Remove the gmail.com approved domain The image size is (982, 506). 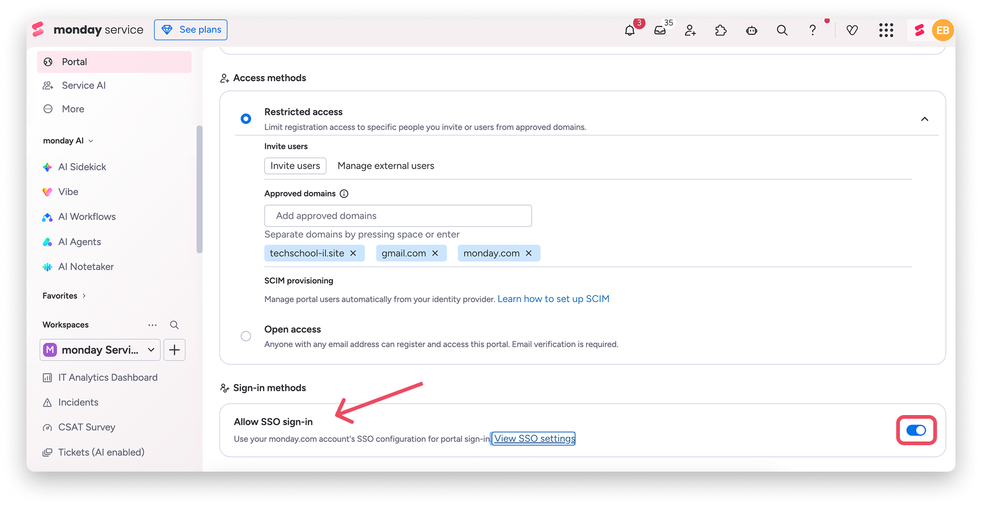(x=435, y=253)
